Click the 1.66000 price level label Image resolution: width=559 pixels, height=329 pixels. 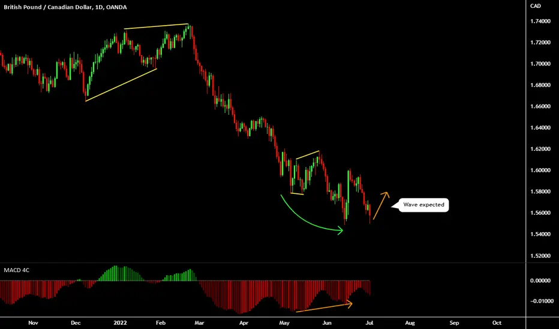[540, 106]
